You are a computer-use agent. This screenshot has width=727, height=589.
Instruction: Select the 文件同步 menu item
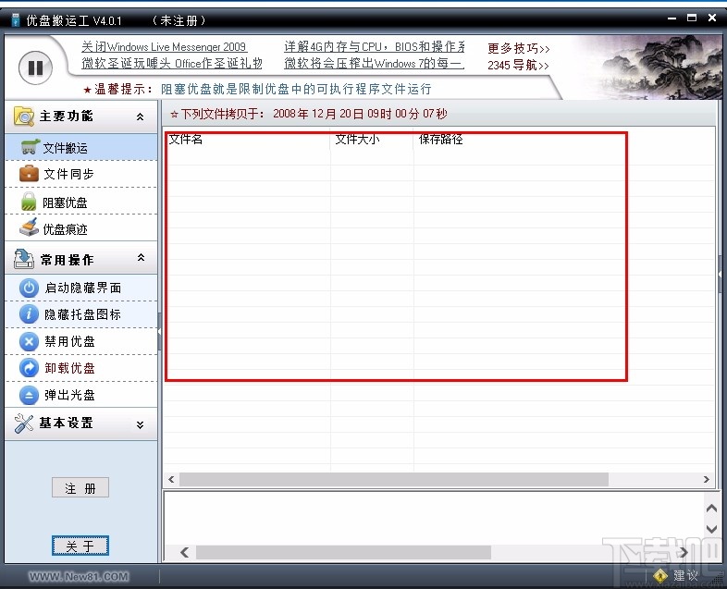tap(81, 174)
